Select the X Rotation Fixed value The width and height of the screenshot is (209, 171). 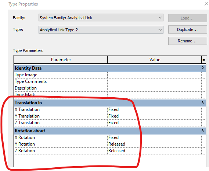point(154,137)
